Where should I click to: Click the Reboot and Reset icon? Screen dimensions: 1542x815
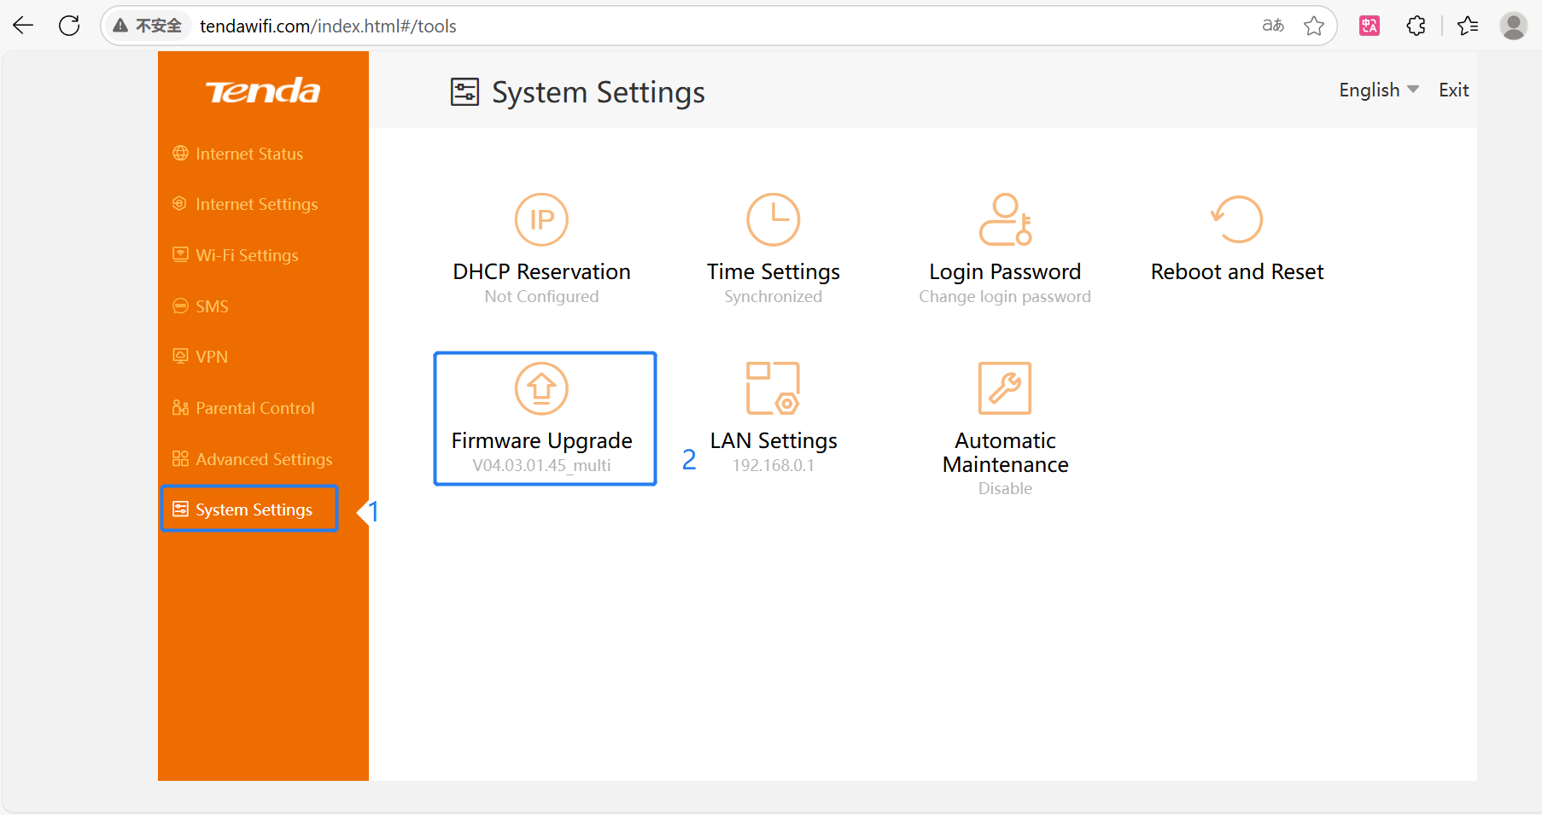(1236, 219)
